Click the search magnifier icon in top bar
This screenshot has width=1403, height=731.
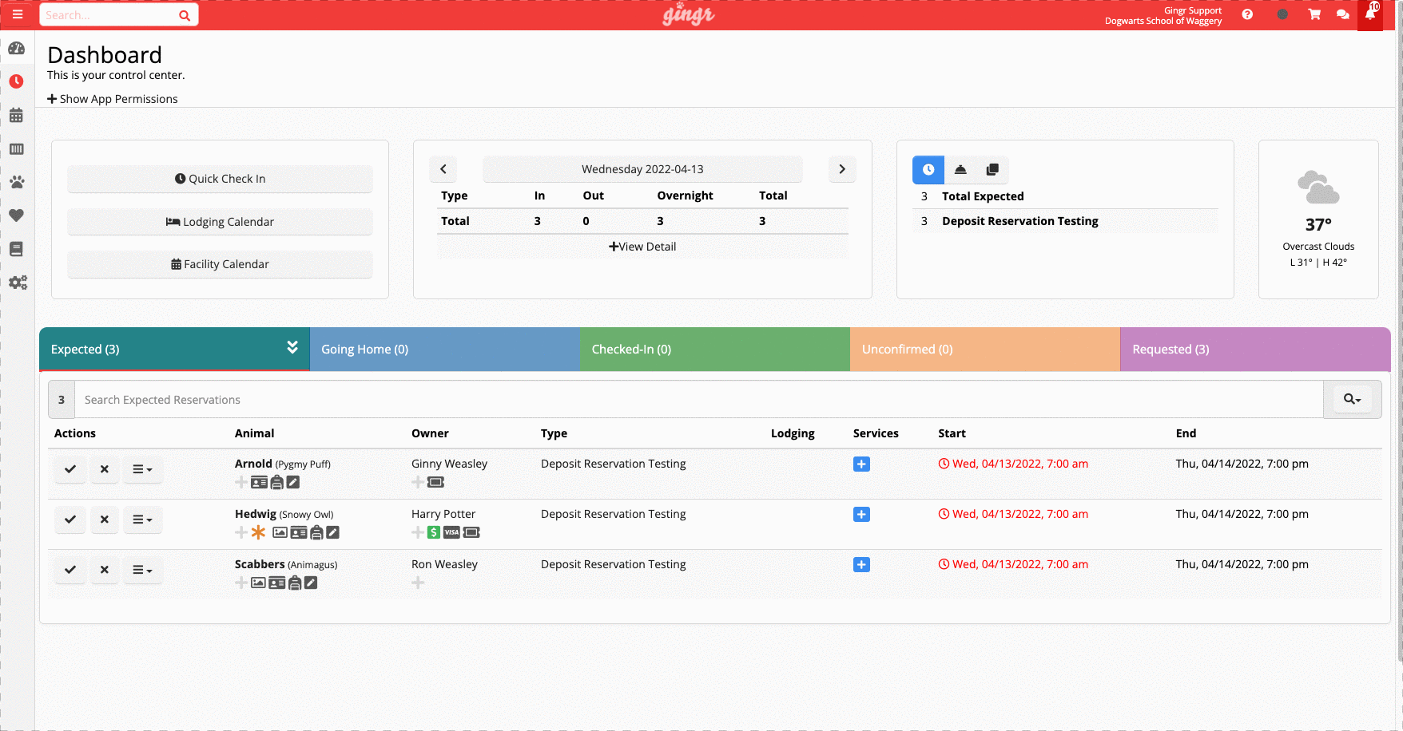click(185, 15)
